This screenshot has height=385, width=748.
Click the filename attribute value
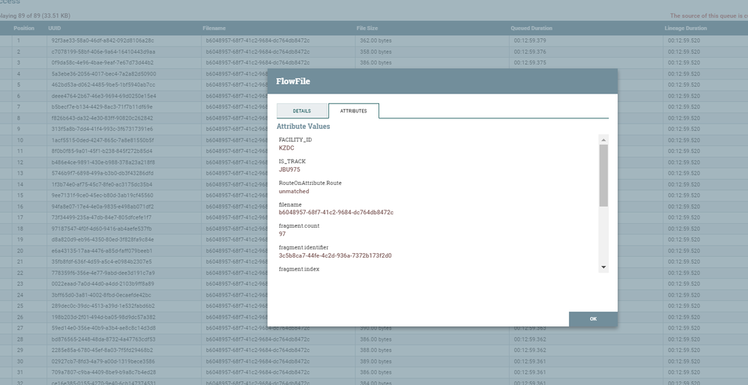pos(337,213)
